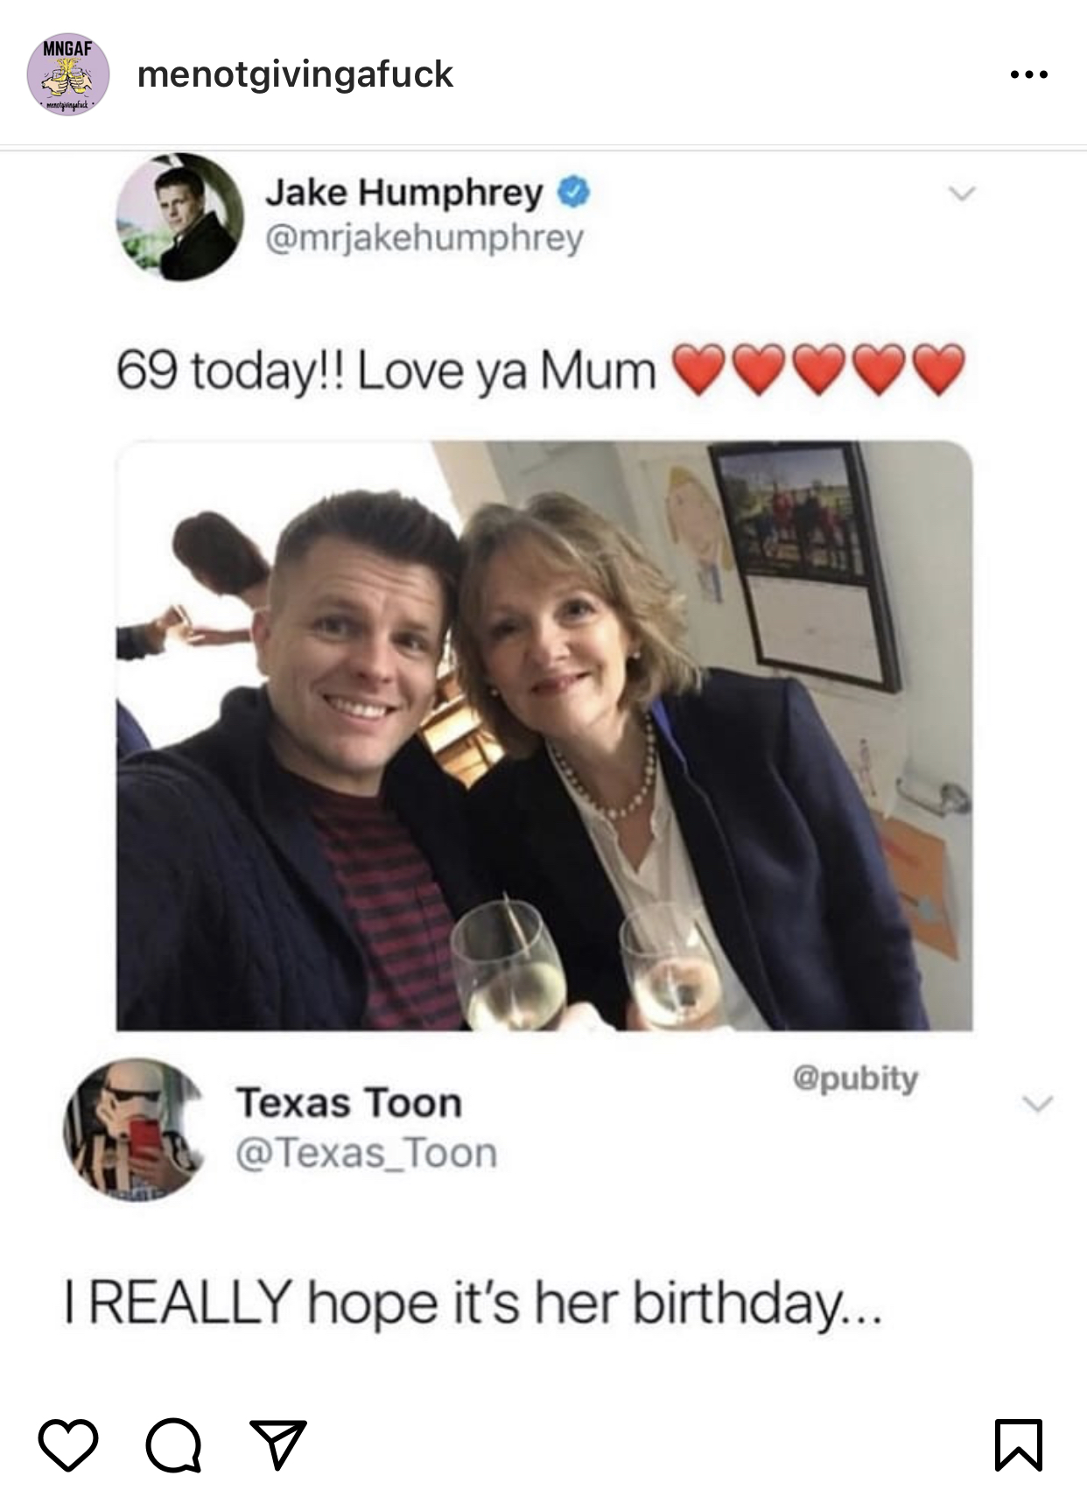The height and width of the screenshot is (1497, 1087).
Task: Open three-dot more options menu
Action: (1028, 75)
